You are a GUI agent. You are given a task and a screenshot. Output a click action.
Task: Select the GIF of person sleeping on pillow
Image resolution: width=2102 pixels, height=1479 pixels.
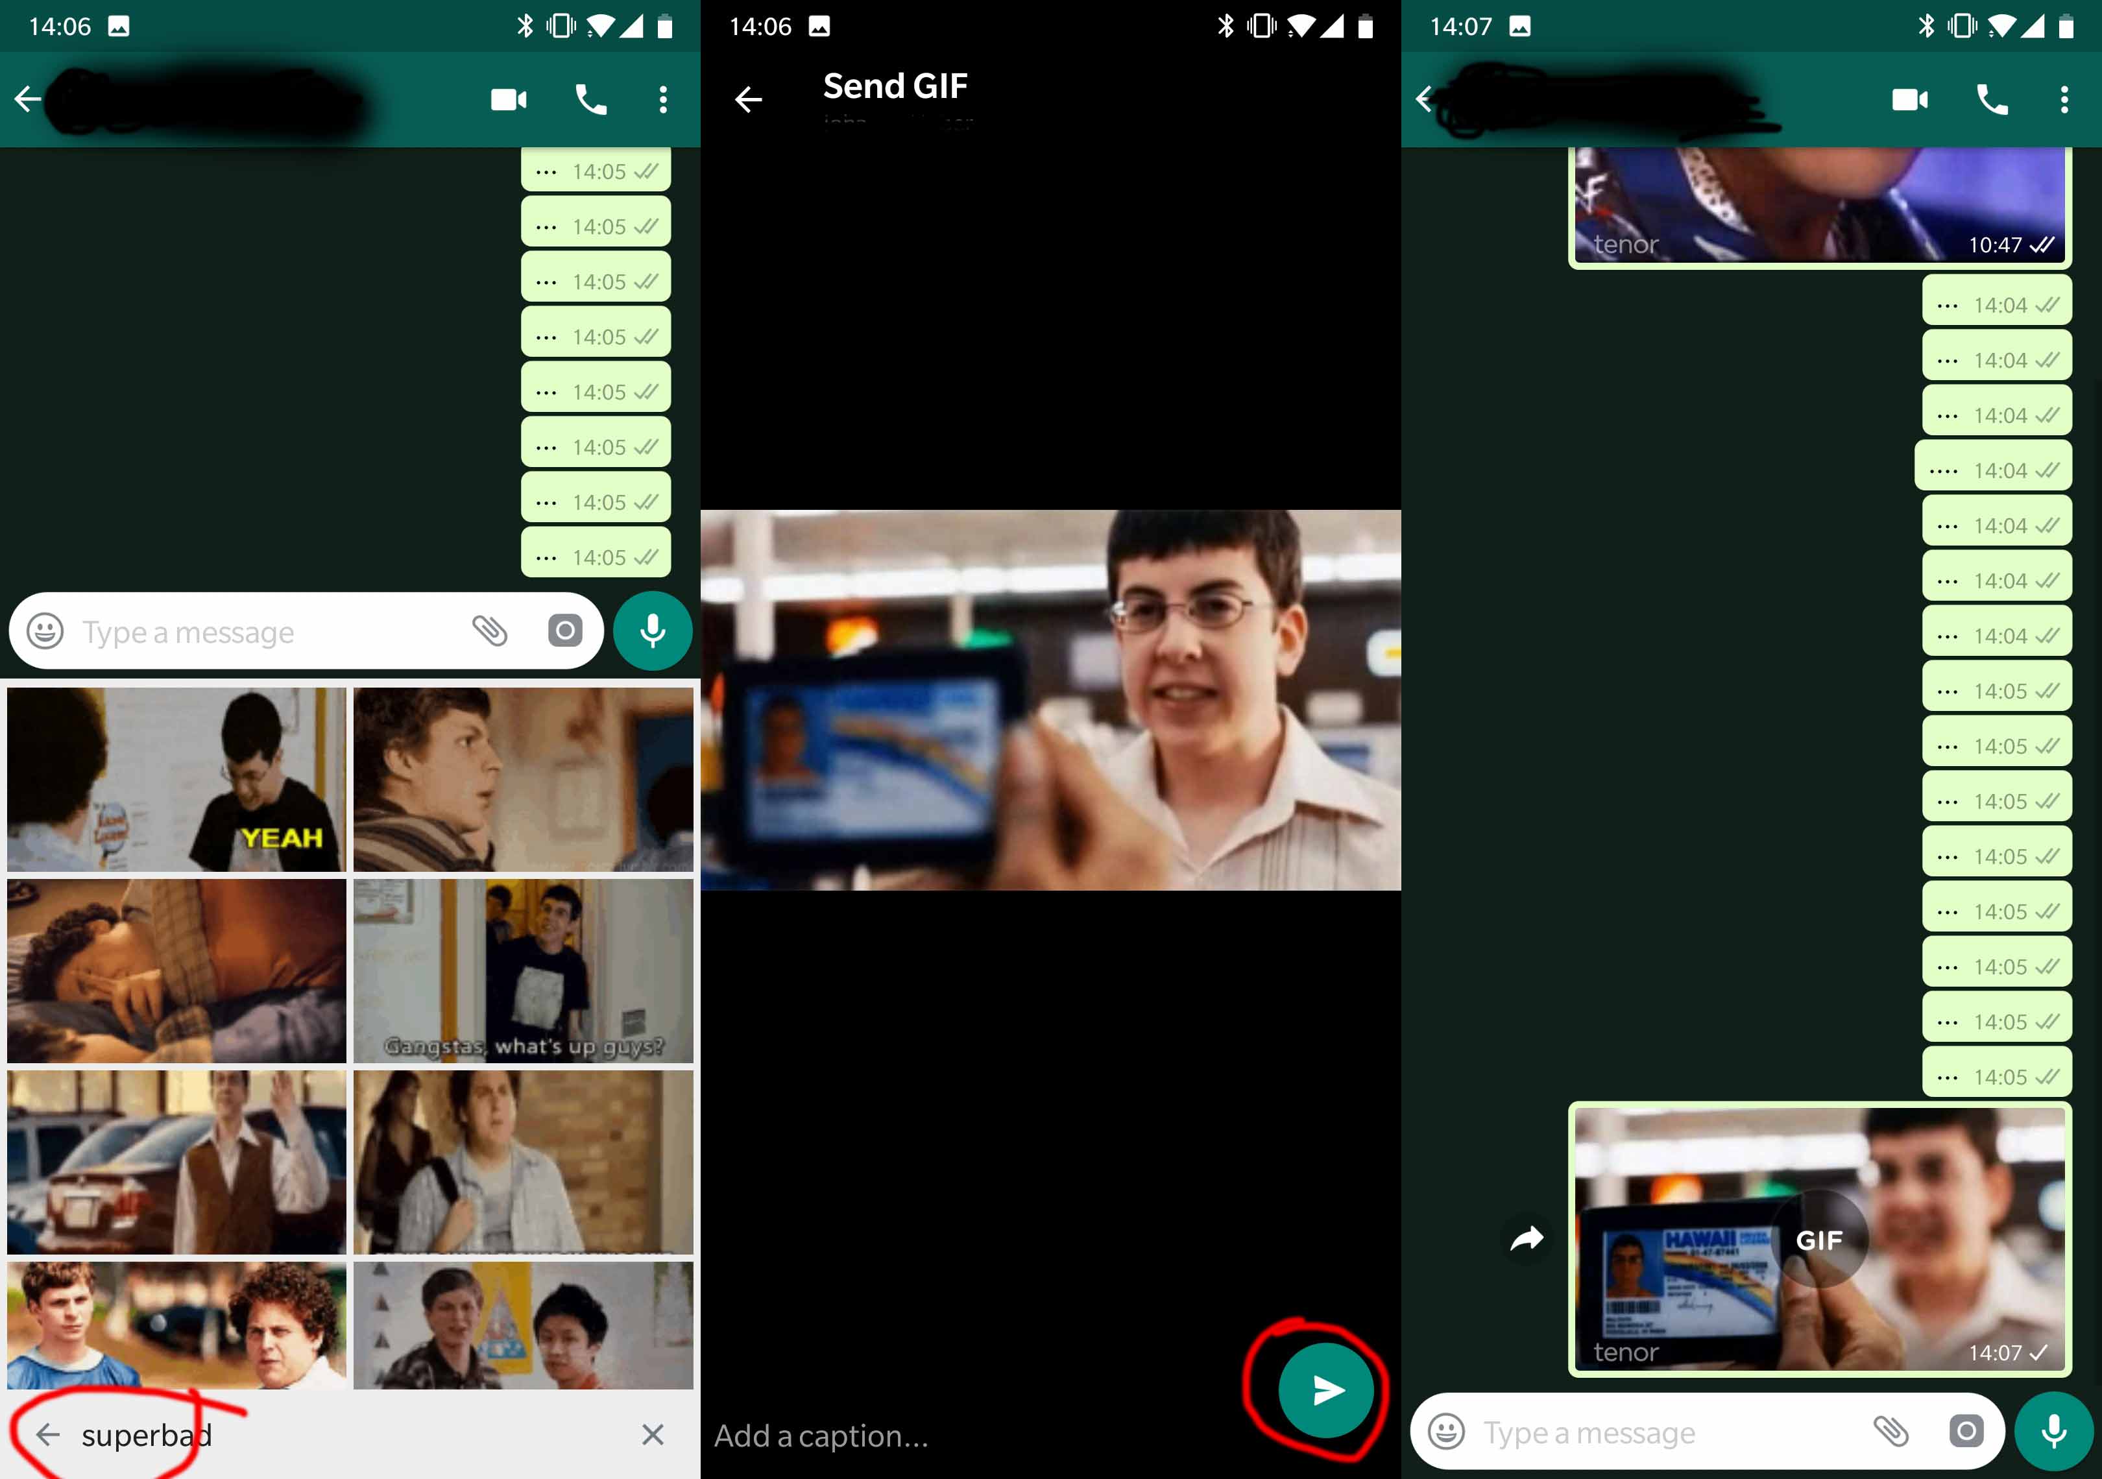tap(176, 971)
